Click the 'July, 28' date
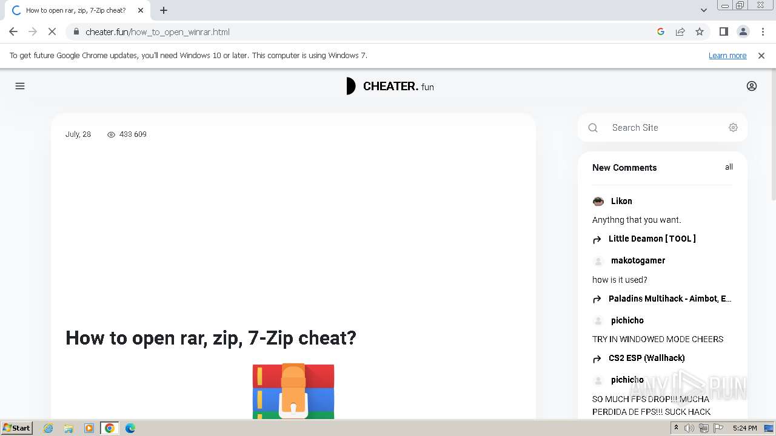This screenshot has height=436, width=776. pos(78,134)
